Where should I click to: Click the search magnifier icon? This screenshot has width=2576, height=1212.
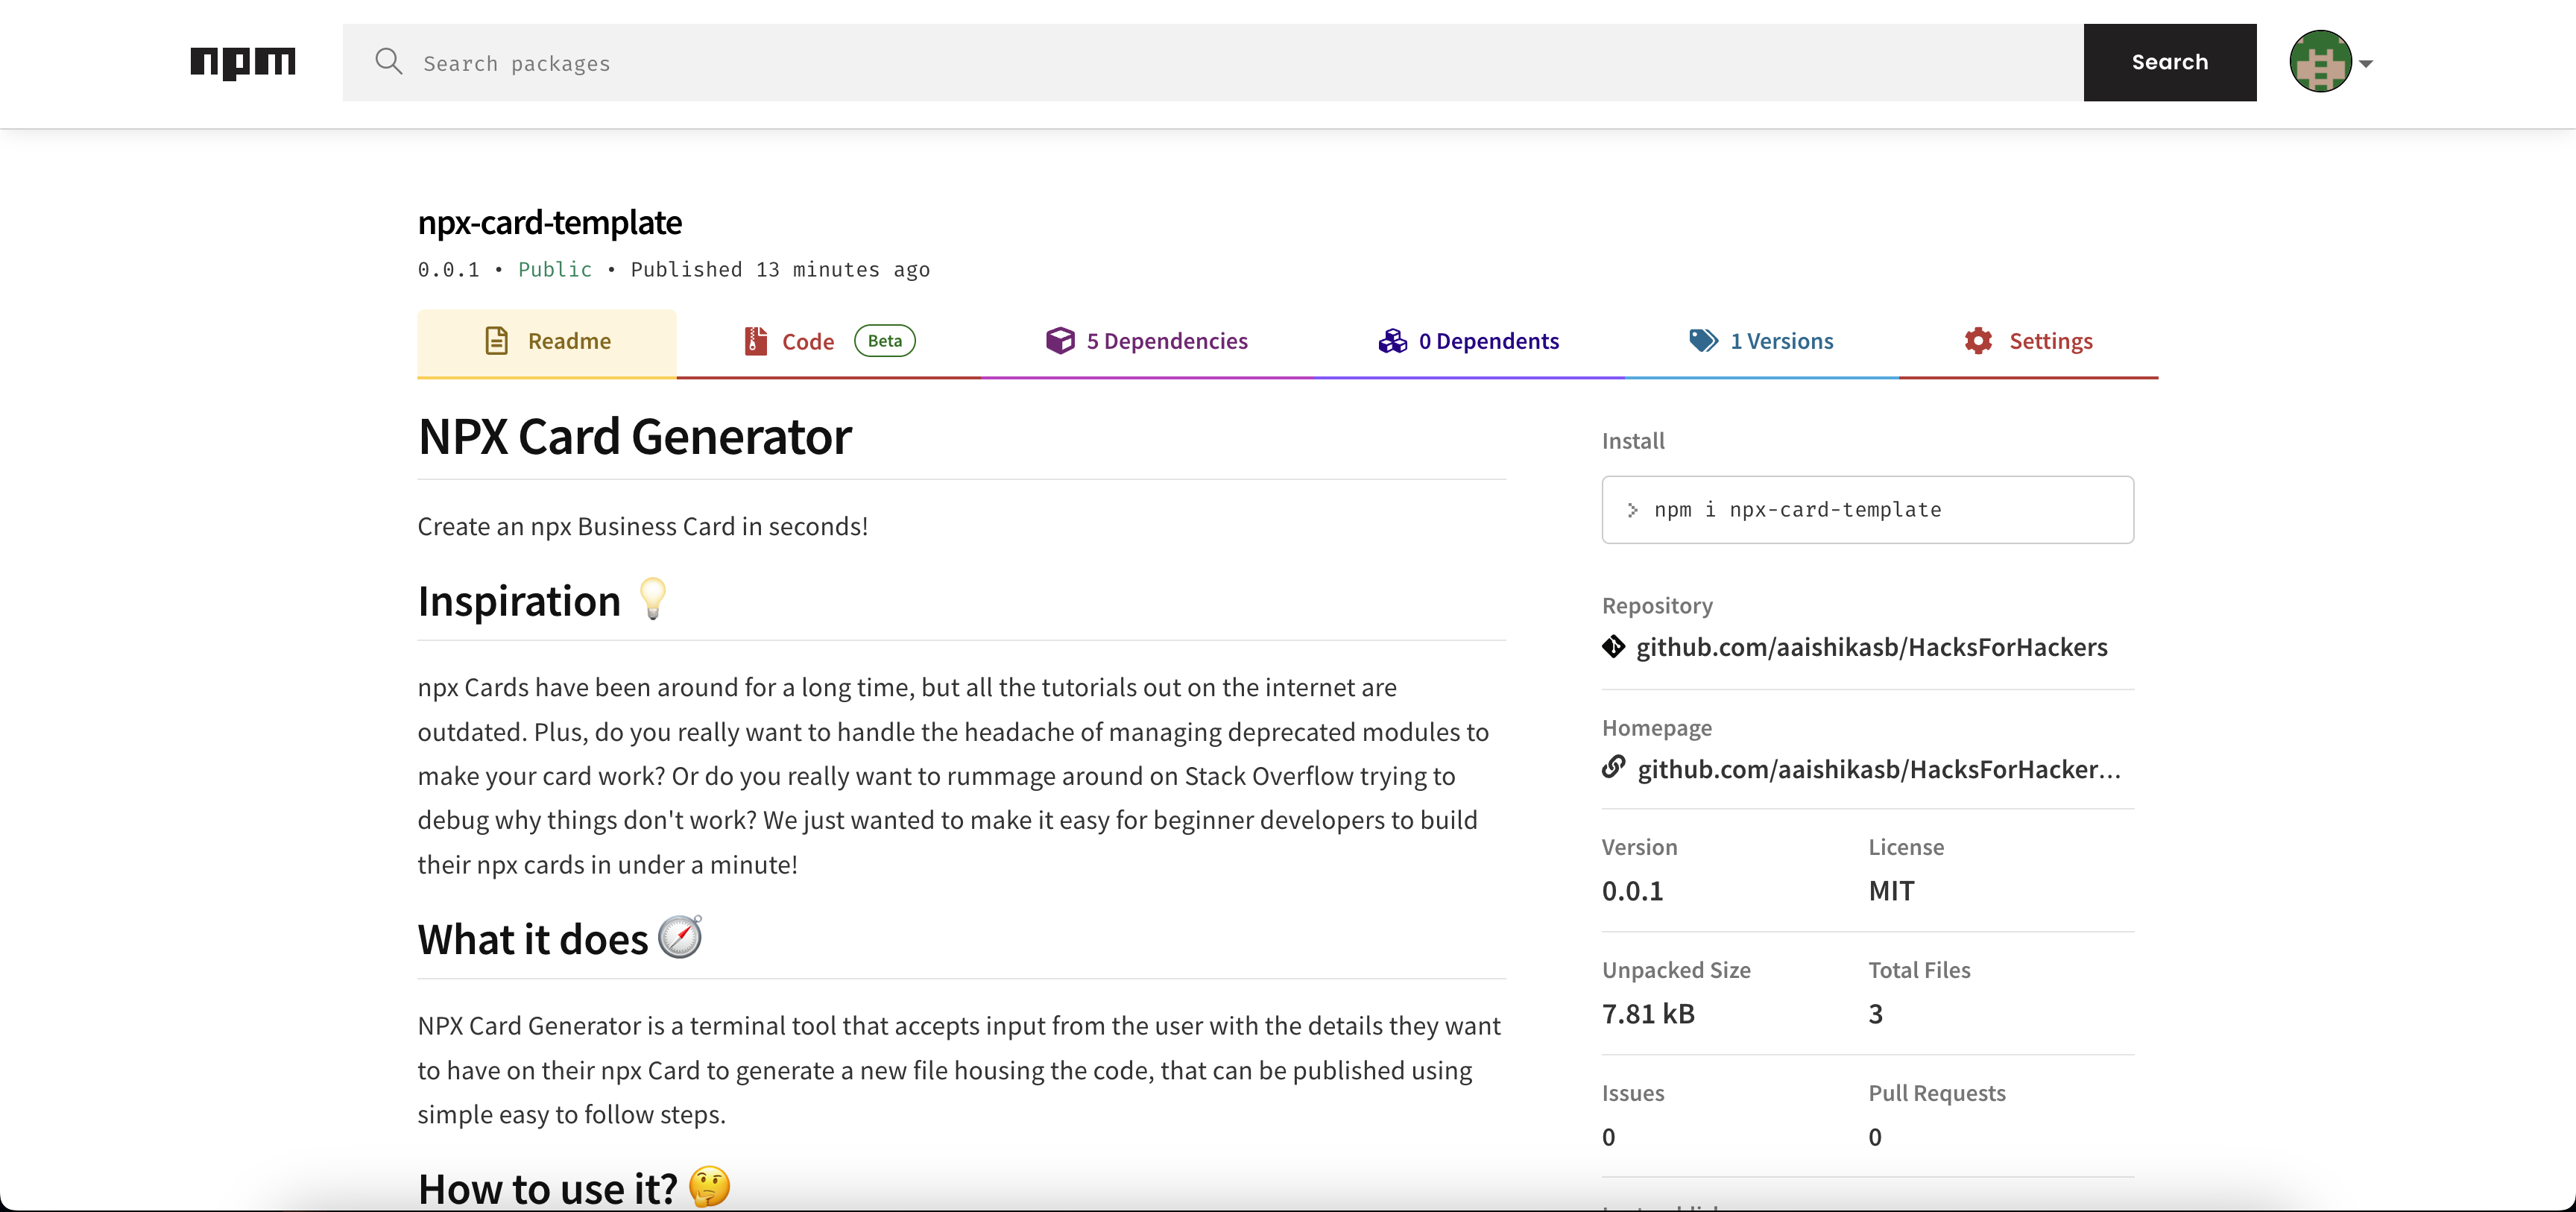[x=388, y=62]
